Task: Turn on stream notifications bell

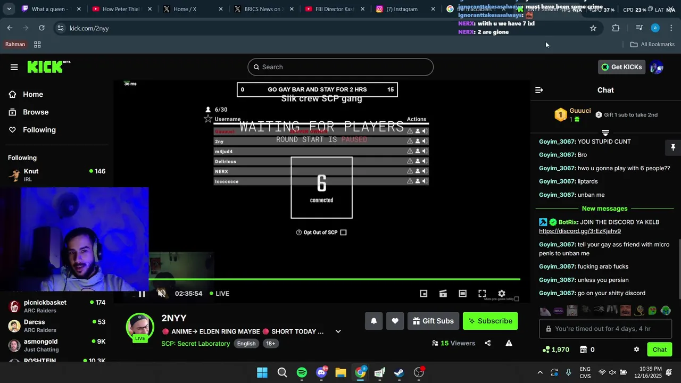Action: coord(373,321)
